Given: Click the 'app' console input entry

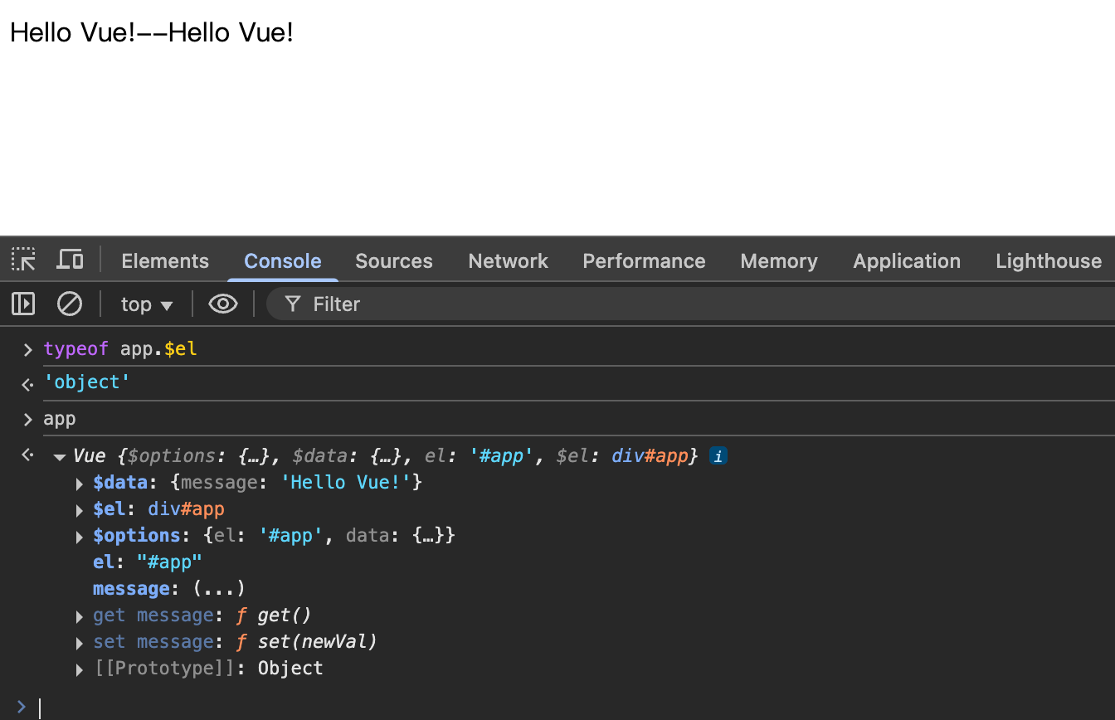Looking at the screenshot, I should [60, 419].
